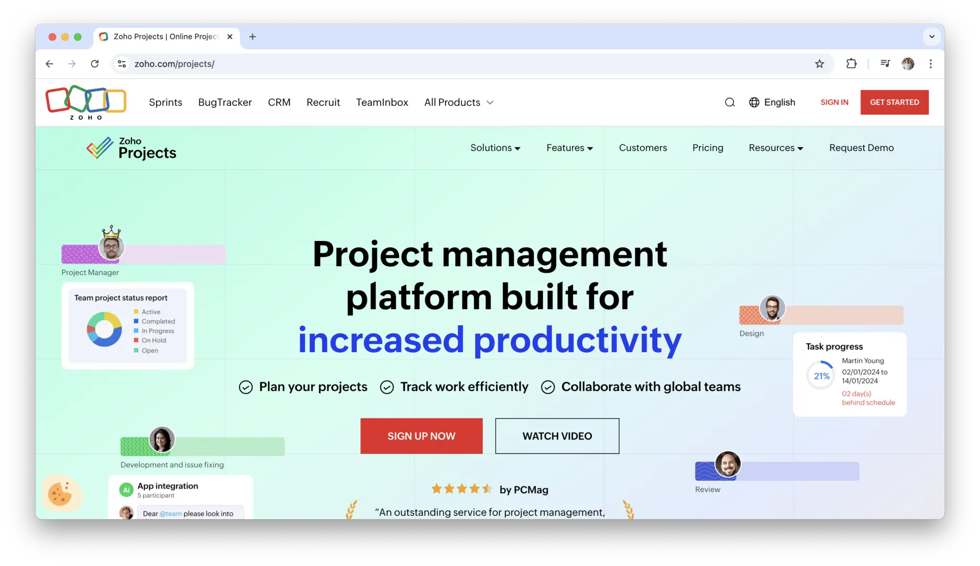Click the 21% task progress circle
The width and height of the screenshot is (980, 566).
point(821,376)
